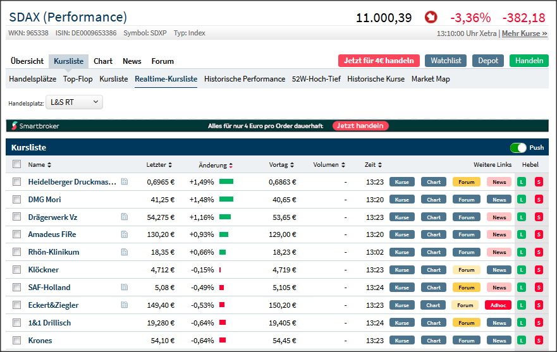Click the red S Hebel icon for Krones

point(539,341)
